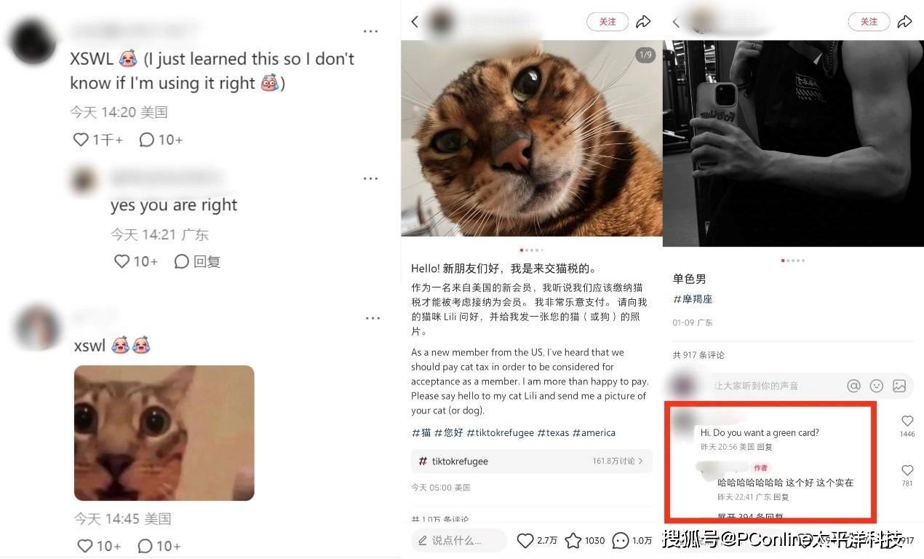Reply to 'yes you are right' via 回复
924x559 pixels.
coord(197,261)
